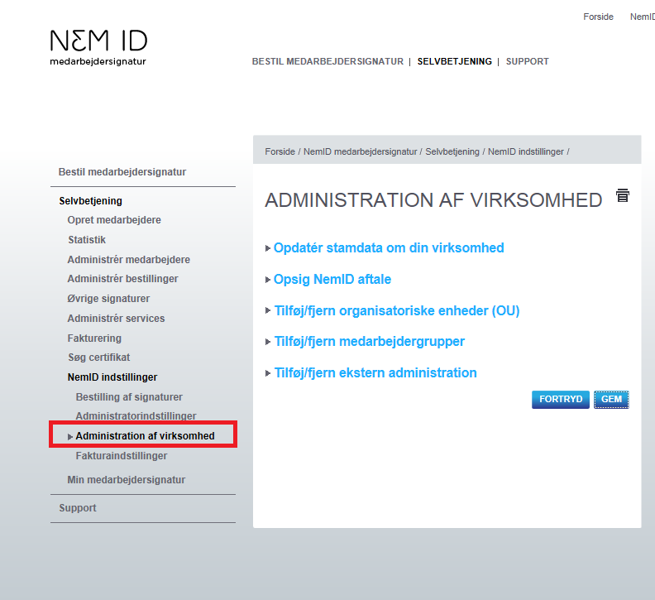Select SELVBETJENING in top menu
This screenshot has height=600, width=655.
(455, 61)
